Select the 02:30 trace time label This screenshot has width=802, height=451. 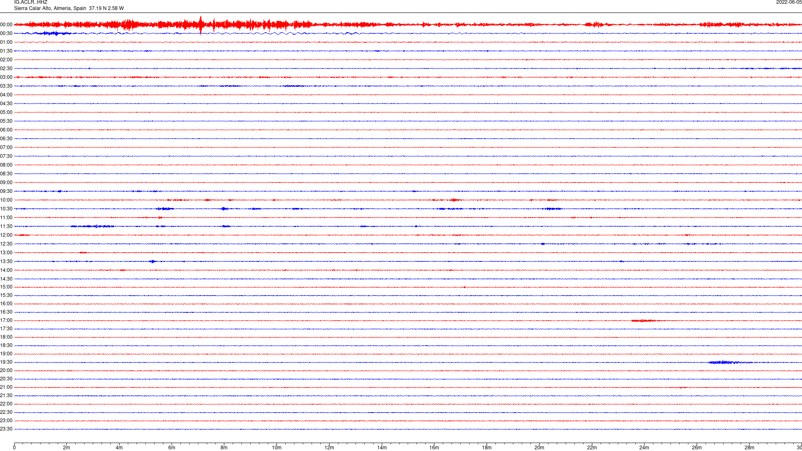[x=6, y=68]
